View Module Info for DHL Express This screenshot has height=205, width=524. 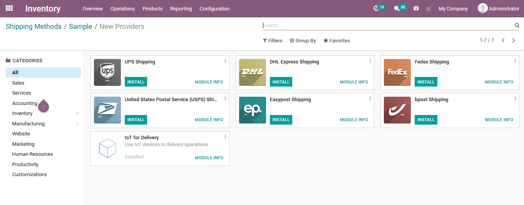(354, 82)
